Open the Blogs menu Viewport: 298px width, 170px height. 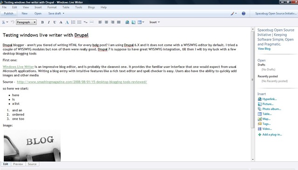[x=91, y=7]
